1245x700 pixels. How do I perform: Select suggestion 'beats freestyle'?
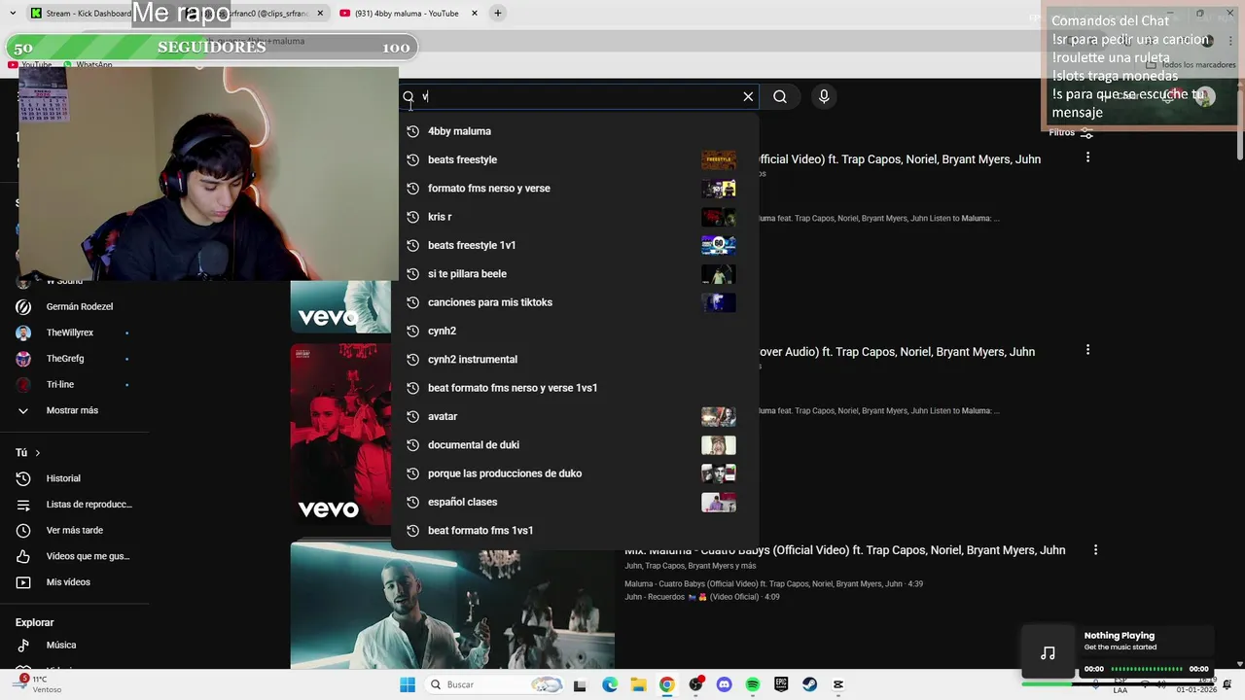pyautogui.click(x=576, y=159)
